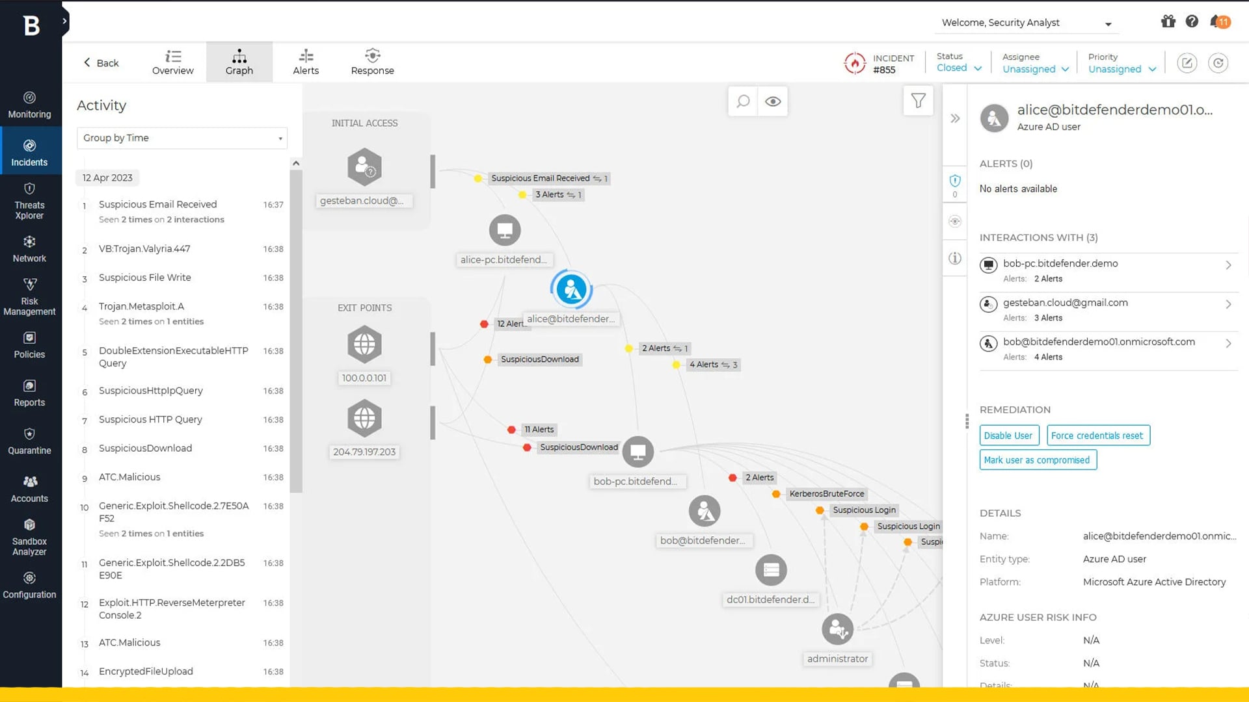Switch to the Alerts tab
The image size is (1249, 702).
(x=306, y=62)
